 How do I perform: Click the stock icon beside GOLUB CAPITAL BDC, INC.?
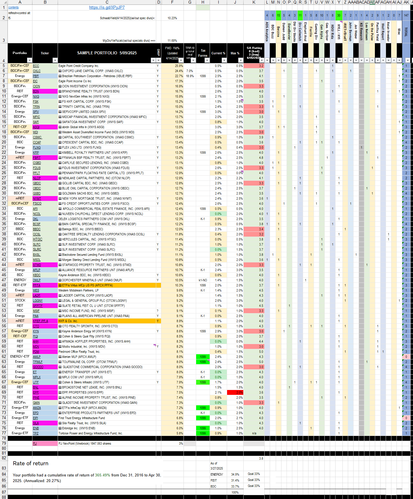[60, 183]
